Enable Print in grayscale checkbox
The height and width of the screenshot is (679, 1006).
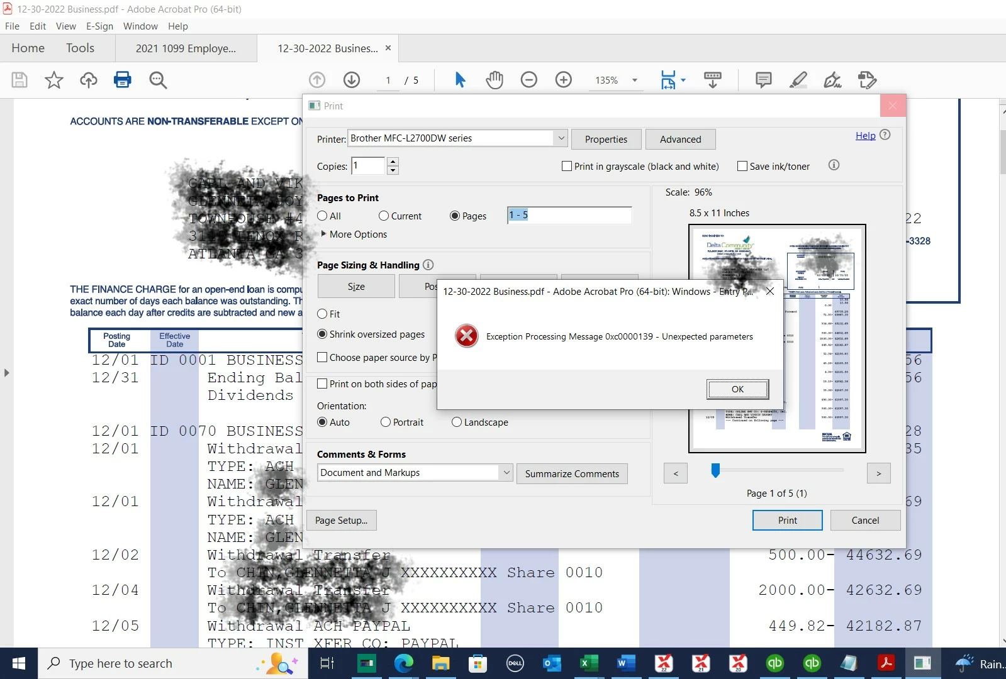567,166
